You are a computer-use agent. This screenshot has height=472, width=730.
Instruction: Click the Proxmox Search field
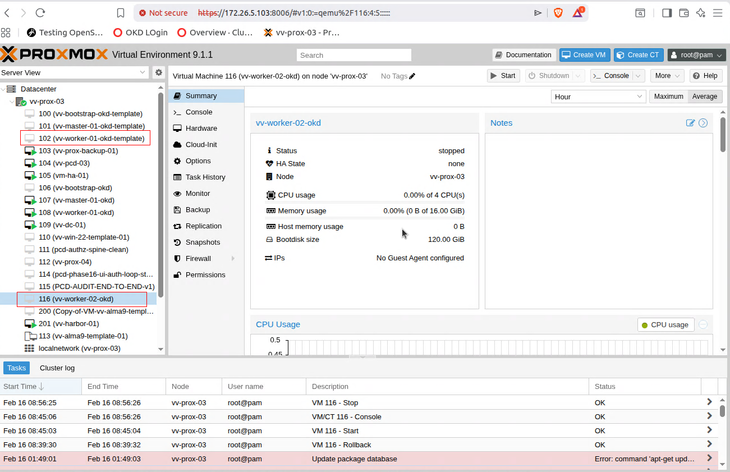(354, 55)
